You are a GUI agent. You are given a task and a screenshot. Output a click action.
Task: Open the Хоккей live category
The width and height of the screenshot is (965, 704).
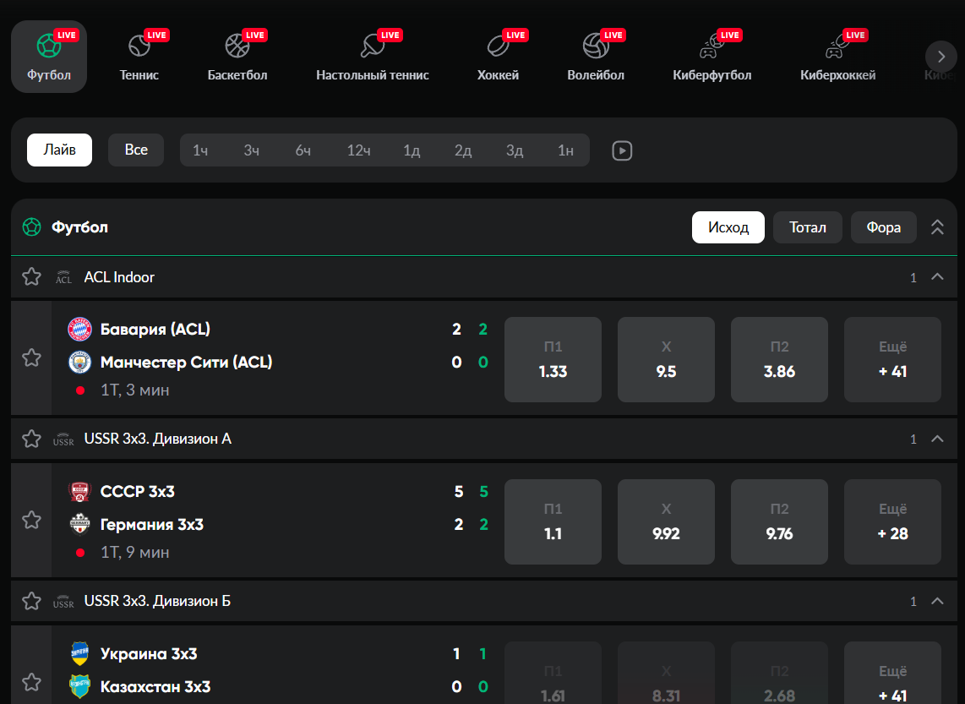(x=498, y=57)
